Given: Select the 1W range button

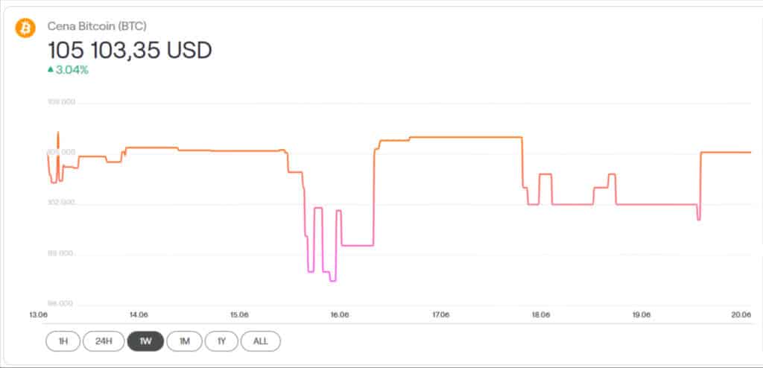Looking at the screenshot, I should point(145,341).
